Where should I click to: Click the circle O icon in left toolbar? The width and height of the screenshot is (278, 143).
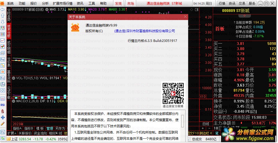click(x=3, y=90)
